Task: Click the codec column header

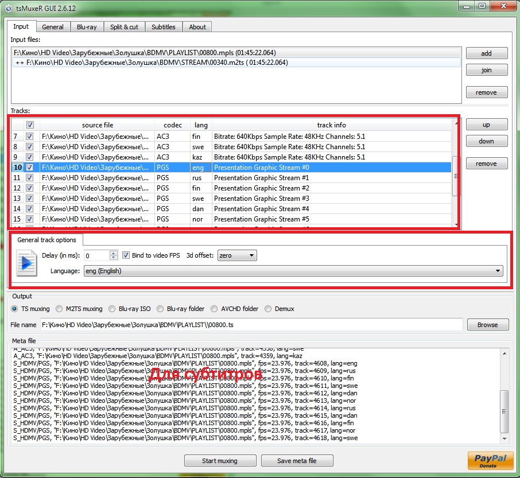Action: pyautogui.click(x=172, y=125)
